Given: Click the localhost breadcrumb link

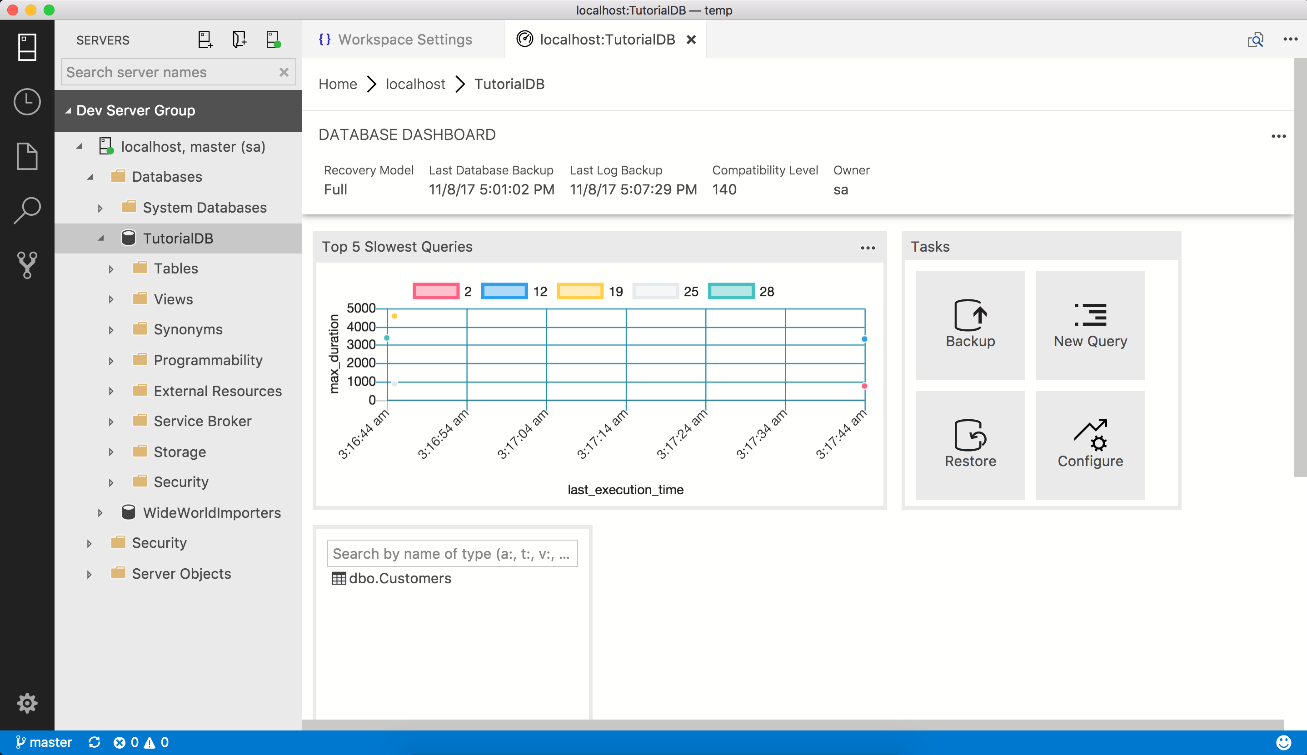Looking at the screenshot, I should coord(415,84).
